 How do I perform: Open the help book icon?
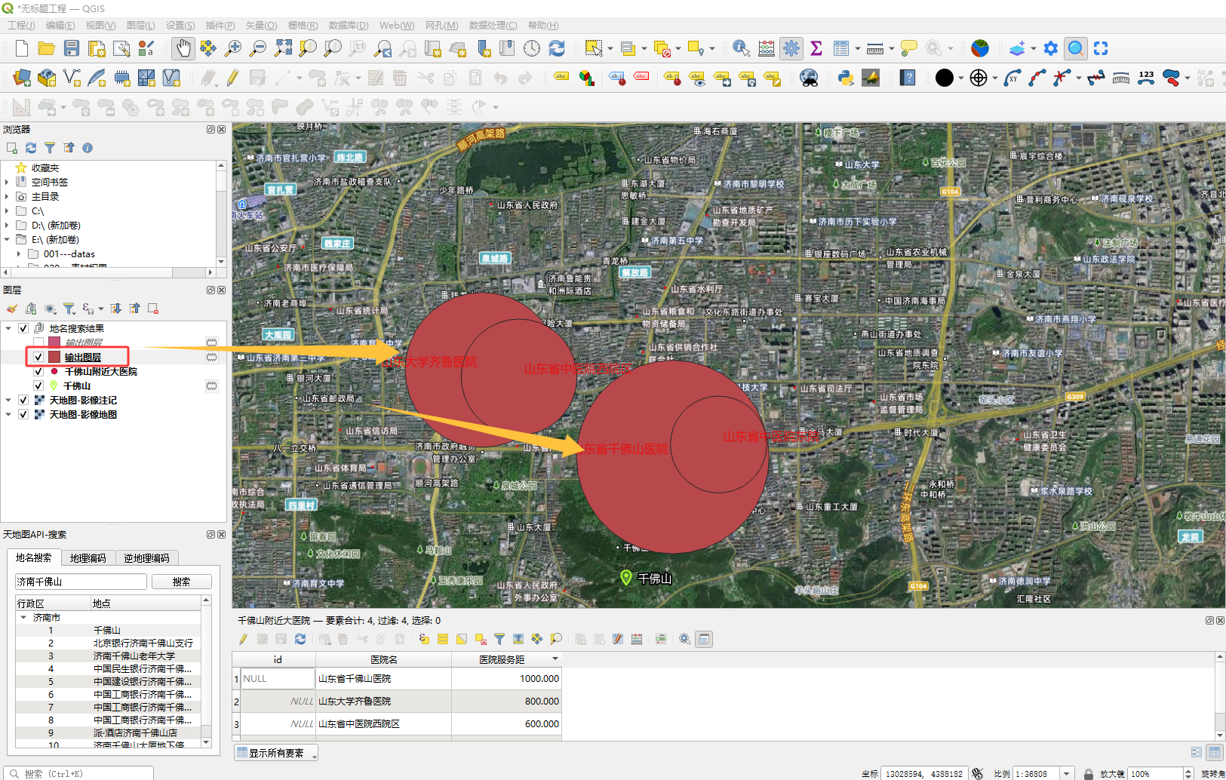coord(908,78)
